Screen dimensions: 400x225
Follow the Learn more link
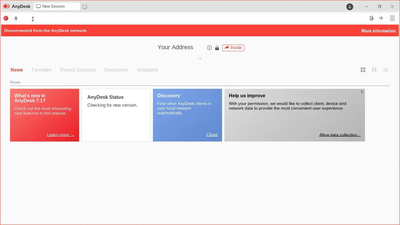tap(61, 135)
